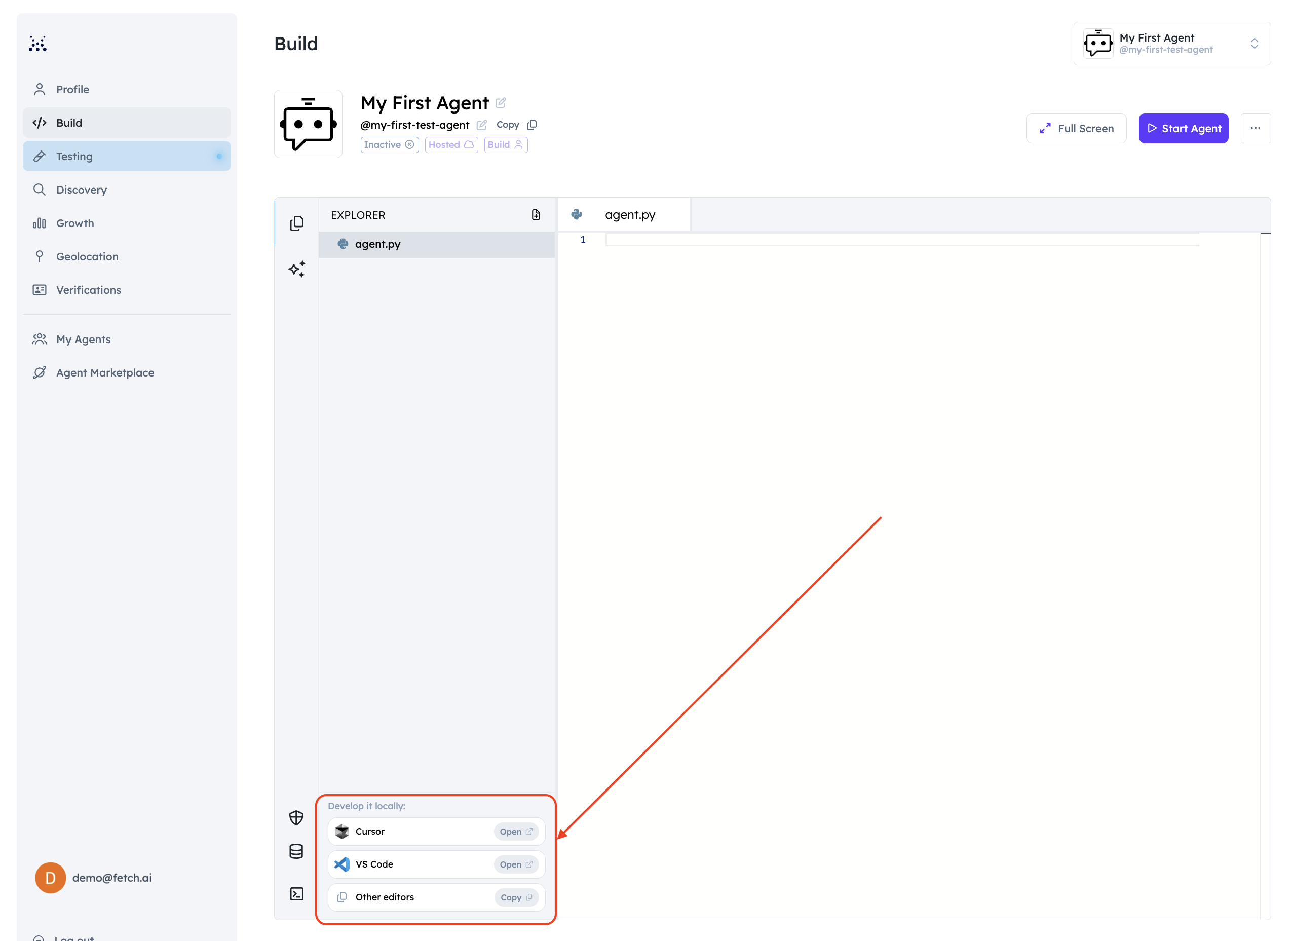This screenshot has width=1292, height=941.
Task: Click the Fetch.ai dots logo
Action: (37, 44)
